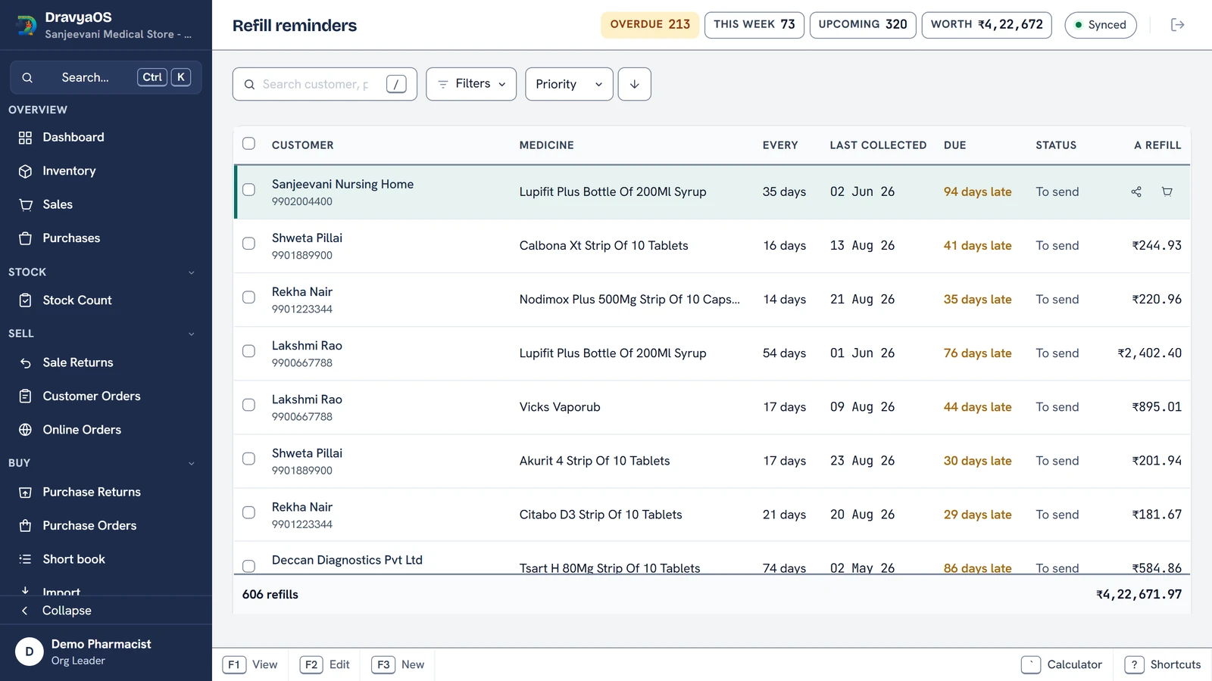Click the F1 View button
1212x681 pixels.
click(250, 664)
